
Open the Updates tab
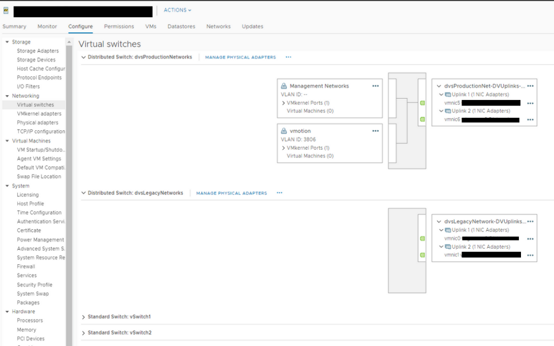[252, 26]
